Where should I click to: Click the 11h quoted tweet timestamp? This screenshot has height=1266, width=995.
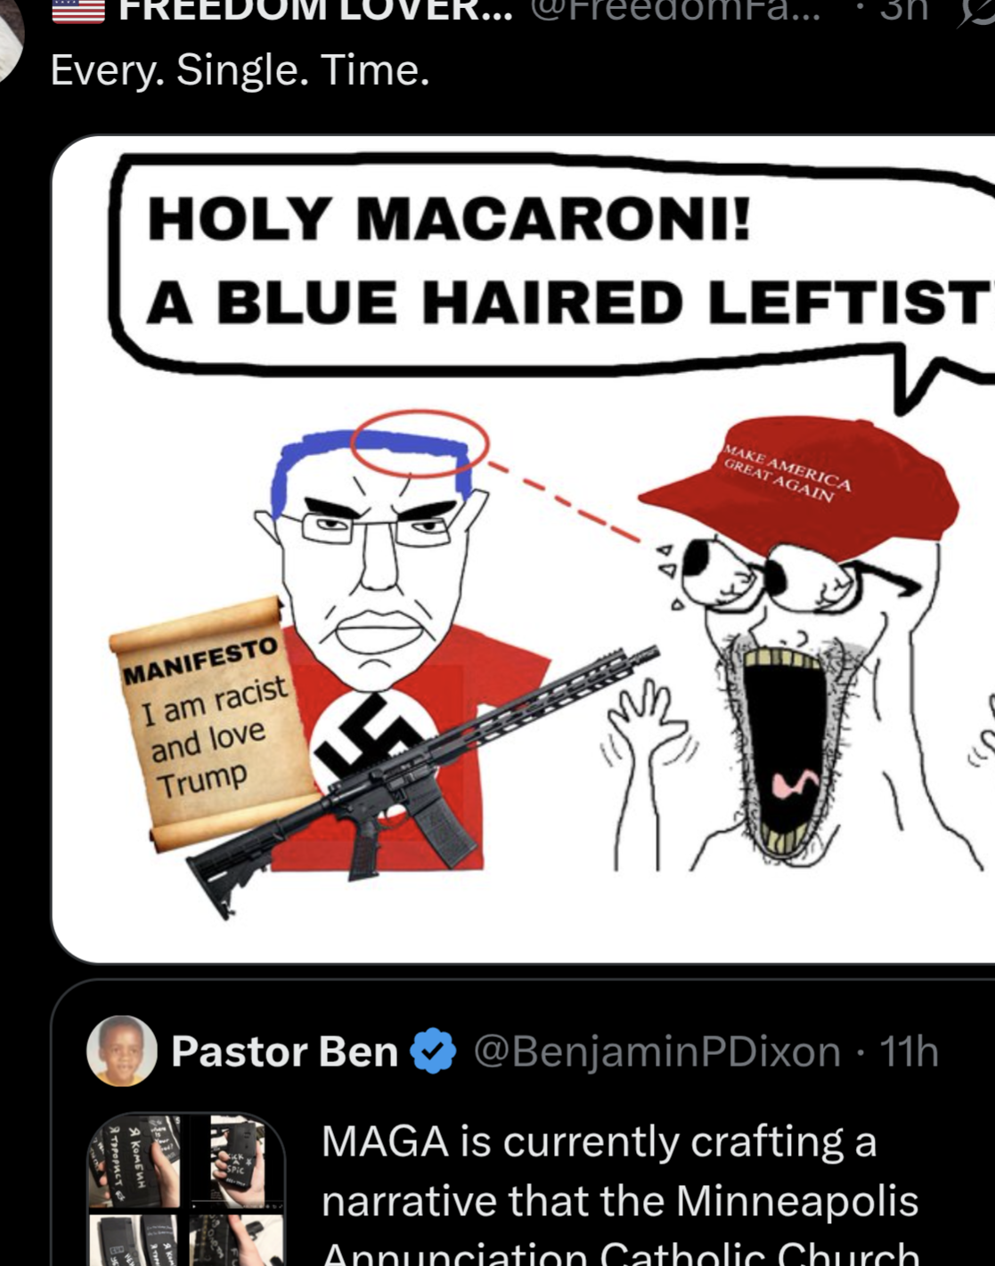(909, 1051)
